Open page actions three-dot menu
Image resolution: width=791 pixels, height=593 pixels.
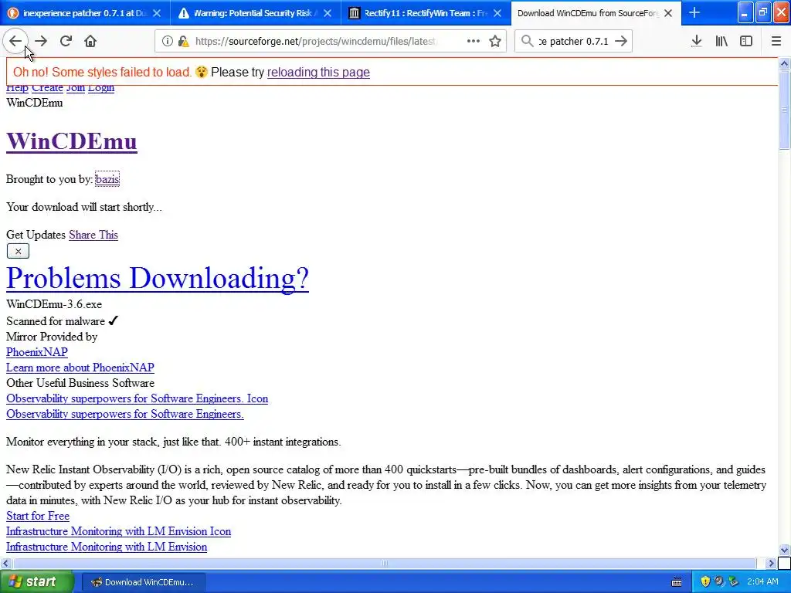pyautogui.click(x=474, y=42)
